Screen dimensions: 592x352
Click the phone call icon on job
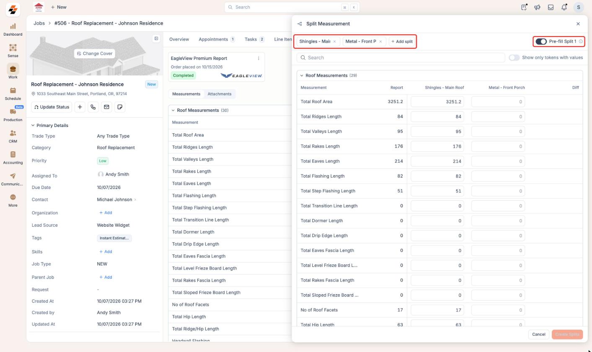(x=93, y=107)
